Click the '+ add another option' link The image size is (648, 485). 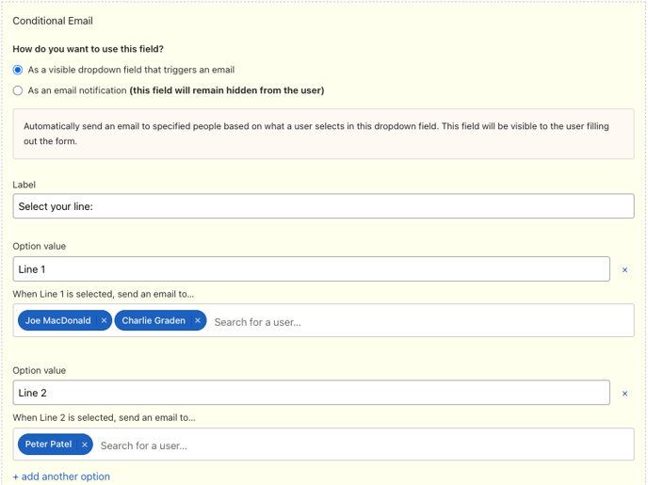[x=61, y=477]
